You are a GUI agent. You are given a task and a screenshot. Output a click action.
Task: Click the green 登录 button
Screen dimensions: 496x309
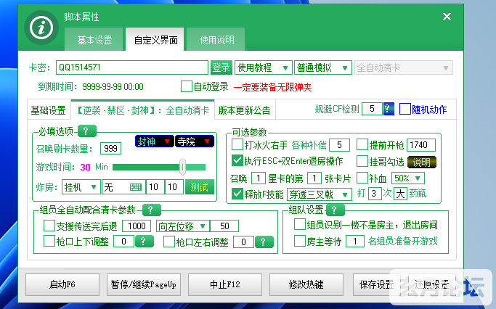click(x=221, y=67)
